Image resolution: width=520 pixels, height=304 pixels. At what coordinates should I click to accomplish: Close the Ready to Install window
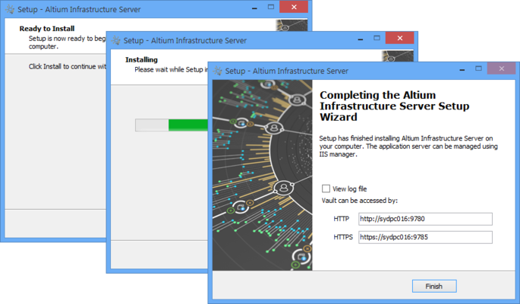pyautogui.click(x=292, y=7)
